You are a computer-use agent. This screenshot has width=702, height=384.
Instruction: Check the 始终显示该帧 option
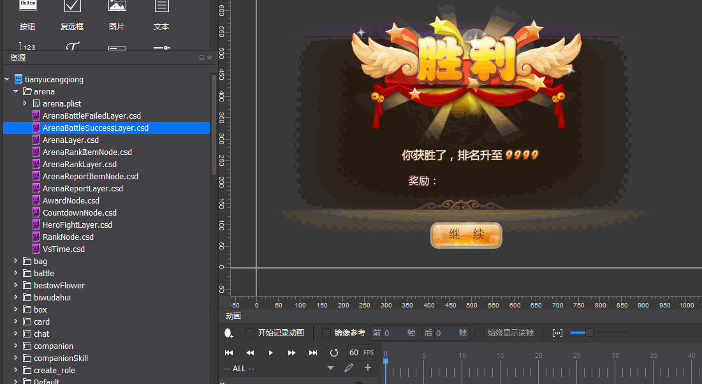click(479, 333)
